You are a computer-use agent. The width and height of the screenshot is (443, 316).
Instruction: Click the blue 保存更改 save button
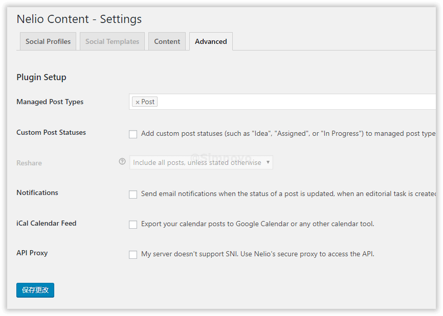point(35,290)
